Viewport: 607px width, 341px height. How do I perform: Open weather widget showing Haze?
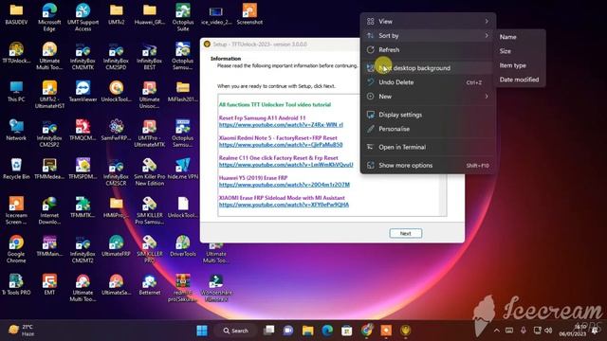[x=22, y=331]
